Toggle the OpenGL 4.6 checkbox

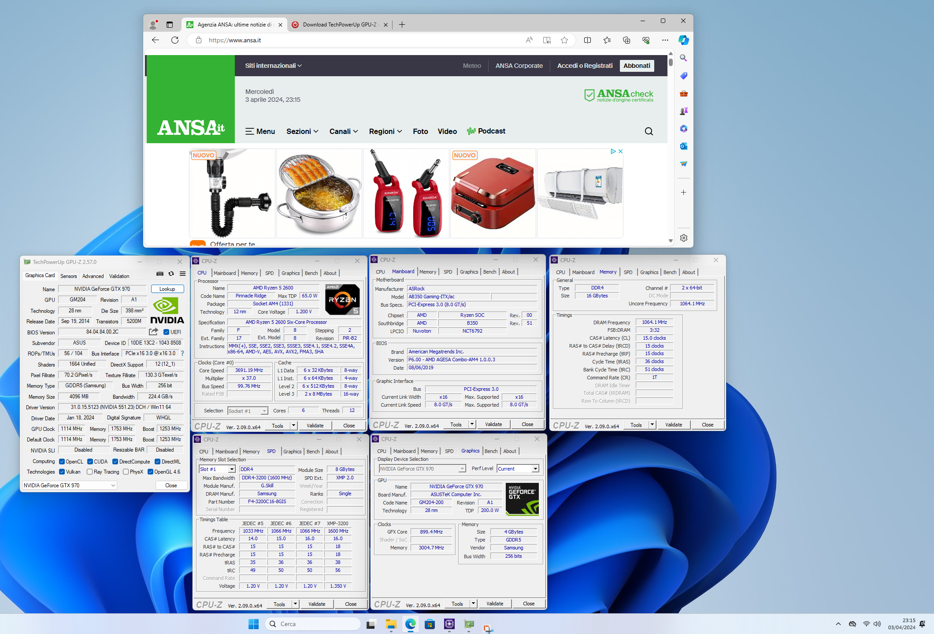150,472
